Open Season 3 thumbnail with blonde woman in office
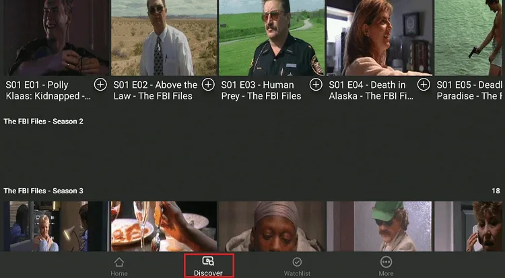Screen dimensions: 505x278 coord(57,226)
